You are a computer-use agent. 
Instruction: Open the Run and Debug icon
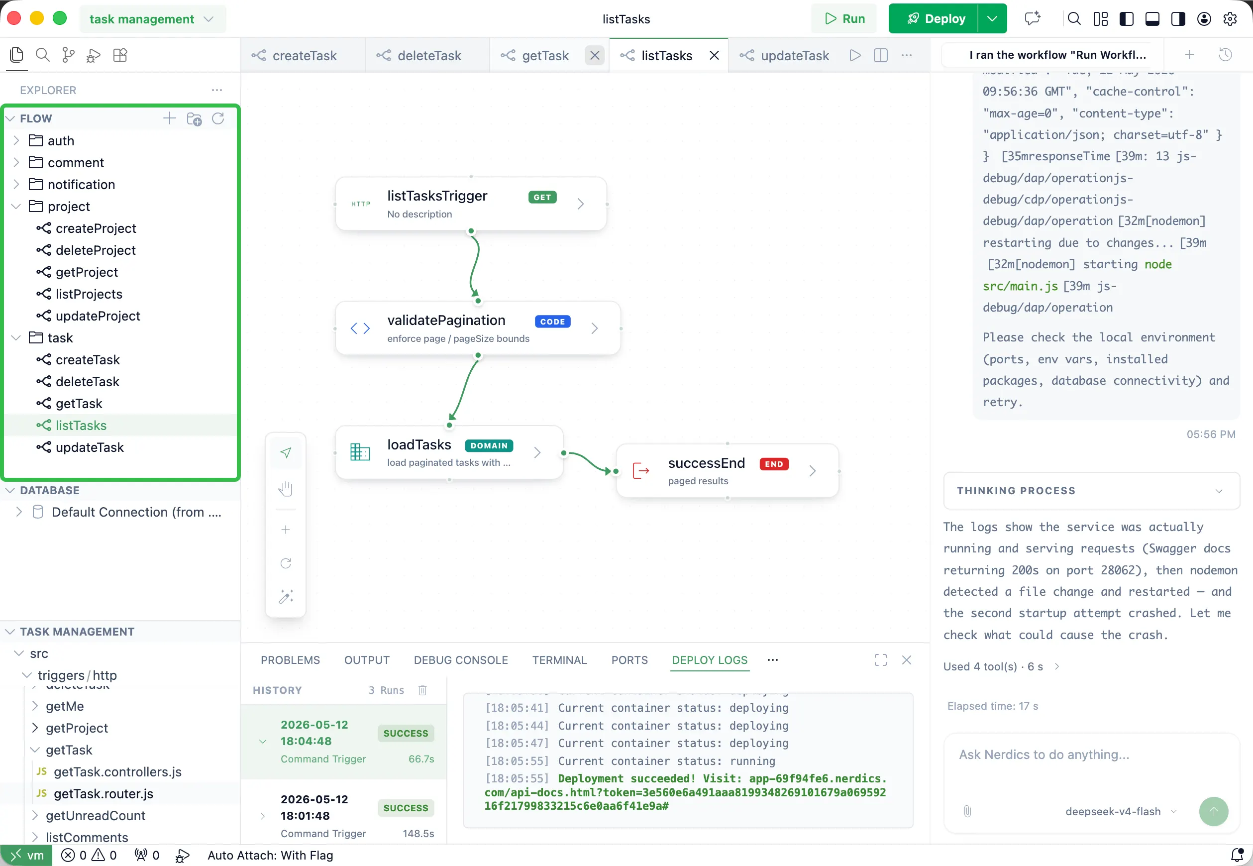point(94,55)
